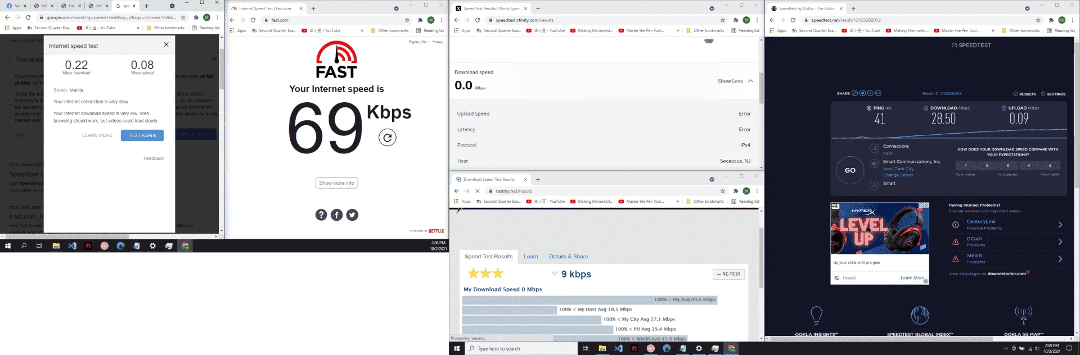Click Learn More on the HyperX ad
Image resolution: width=1080 pixels, height=355 pixels.
click(x=912, y=277)
